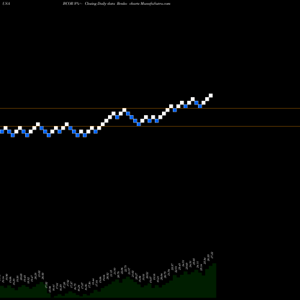Click the tallest green bar at the chart's right end
This screenshot has width=300, height=300.
click(214, 280)
